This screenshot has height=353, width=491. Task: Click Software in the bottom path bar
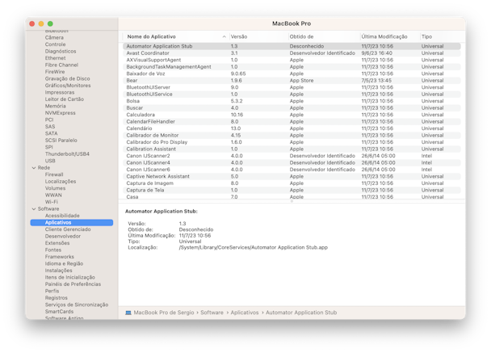(212, 313)
